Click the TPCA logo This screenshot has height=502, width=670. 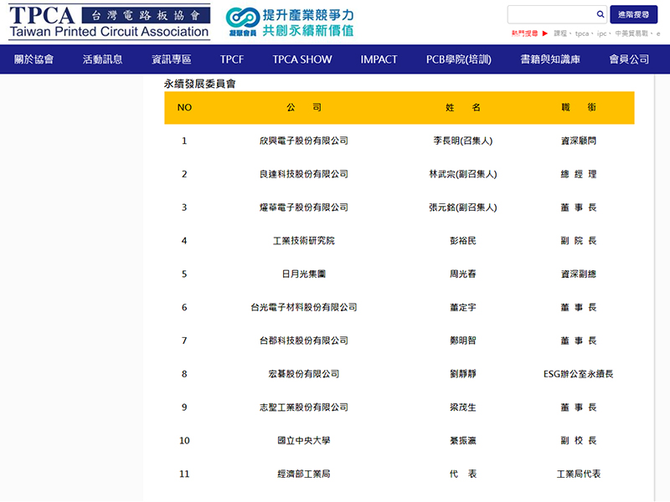point(109,23)
